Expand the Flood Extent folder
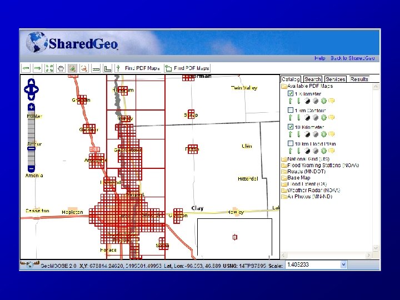 coord(284,184)
